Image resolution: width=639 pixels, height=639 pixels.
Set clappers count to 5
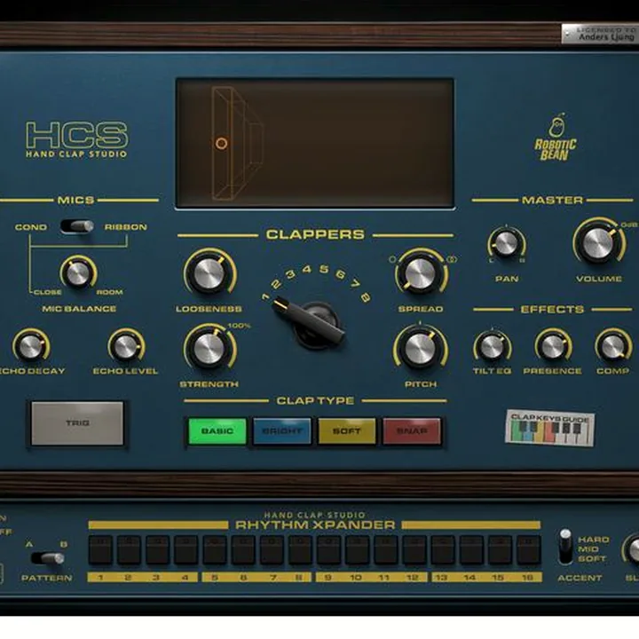[324, 269]
